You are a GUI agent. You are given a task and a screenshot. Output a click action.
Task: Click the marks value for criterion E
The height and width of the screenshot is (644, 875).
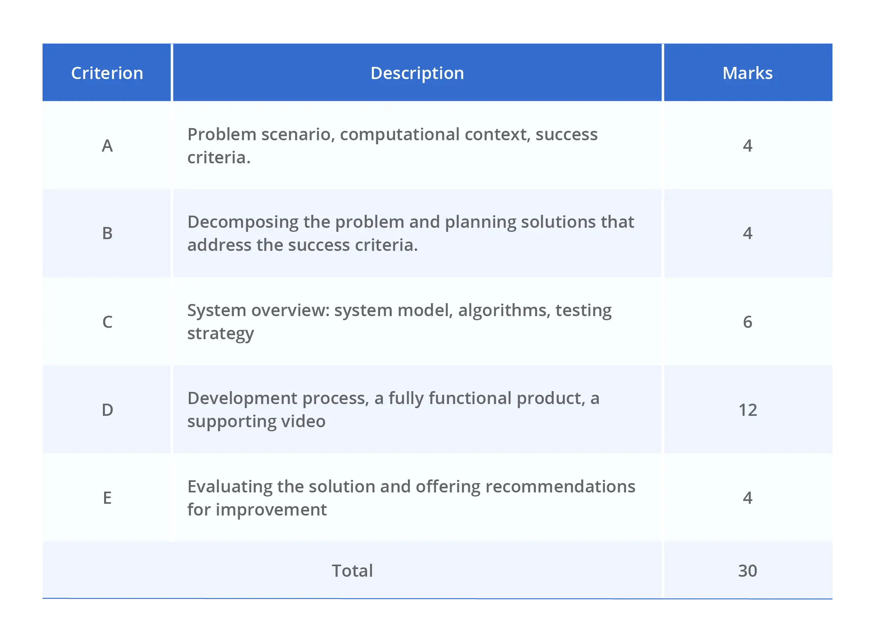coord(747,498)
